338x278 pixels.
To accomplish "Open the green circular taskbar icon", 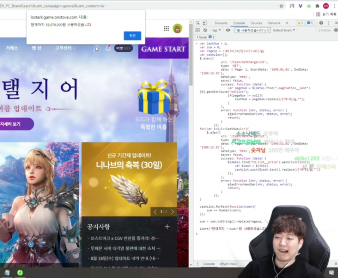I will tap(20, 273).
